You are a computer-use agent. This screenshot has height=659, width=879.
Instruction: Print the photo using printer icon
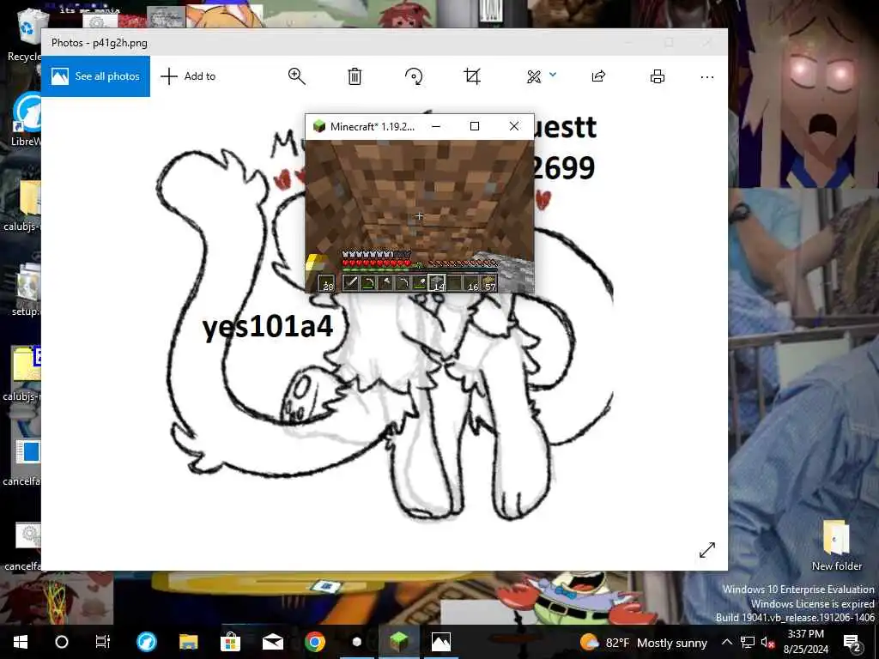658,76
